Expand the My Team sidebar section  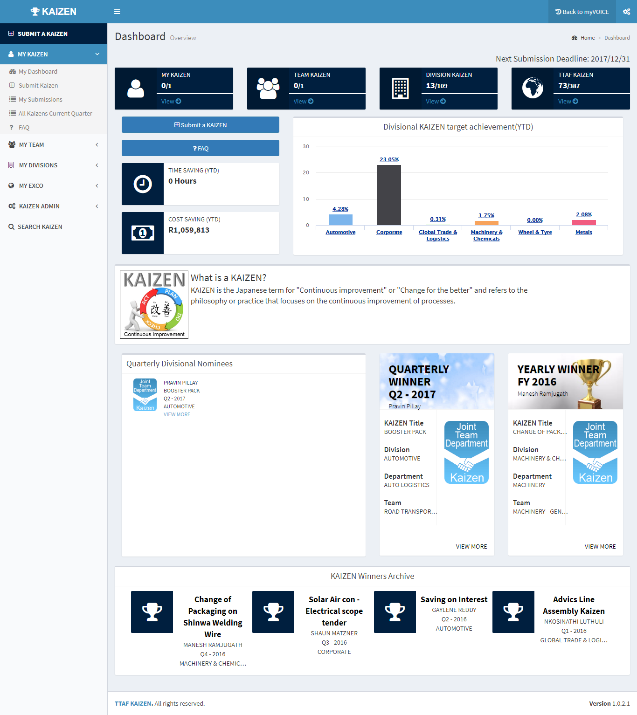point(54,145)
